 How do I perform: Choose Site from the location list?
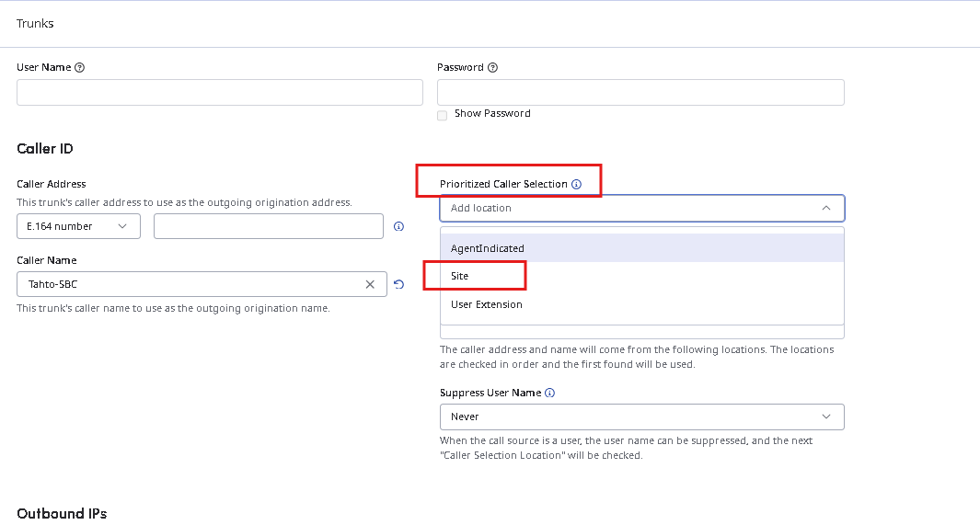coord(460,276)
